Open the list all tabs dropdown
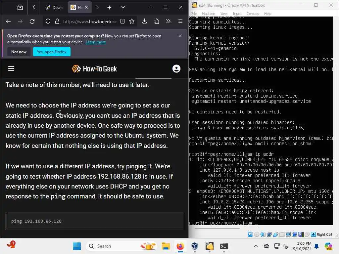Image resolution: width=339 pixels, height=254 pixels. (x=122, y=8)
